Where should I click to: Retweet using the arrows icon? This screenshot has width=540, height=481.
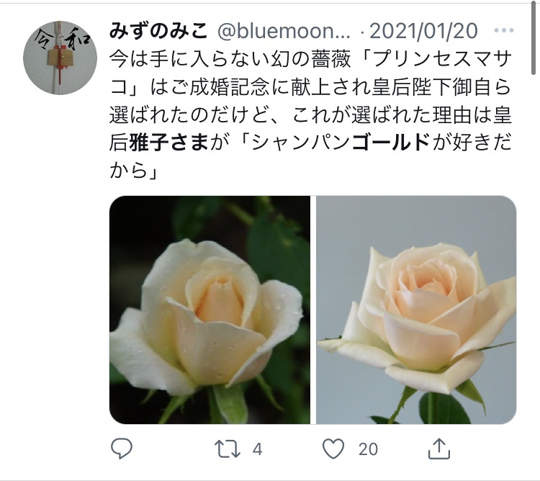coord(228,449)
